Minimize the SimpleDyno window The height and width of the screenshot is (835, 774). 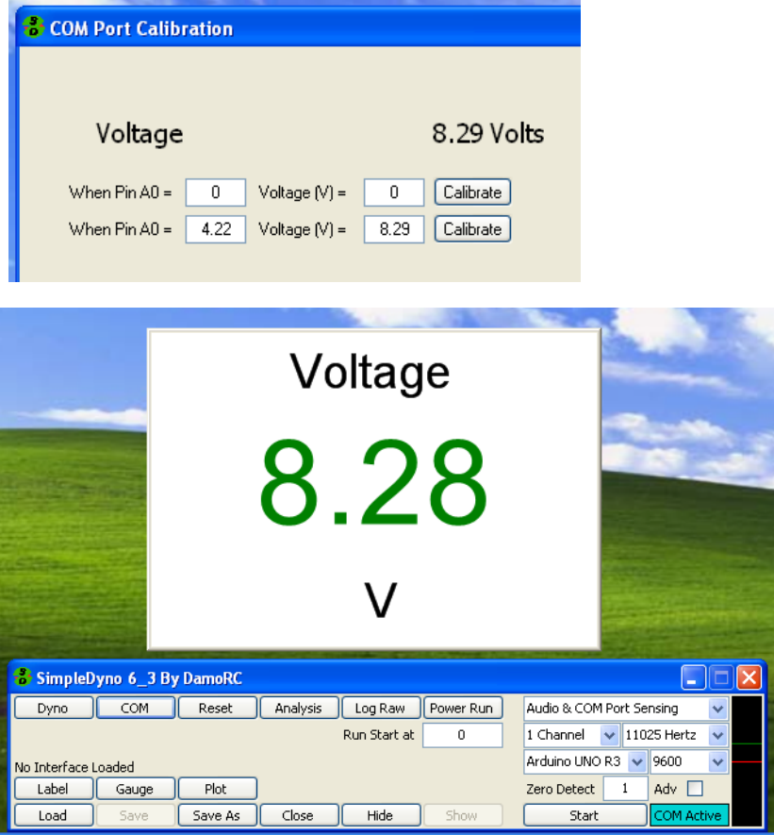(693, 677)
